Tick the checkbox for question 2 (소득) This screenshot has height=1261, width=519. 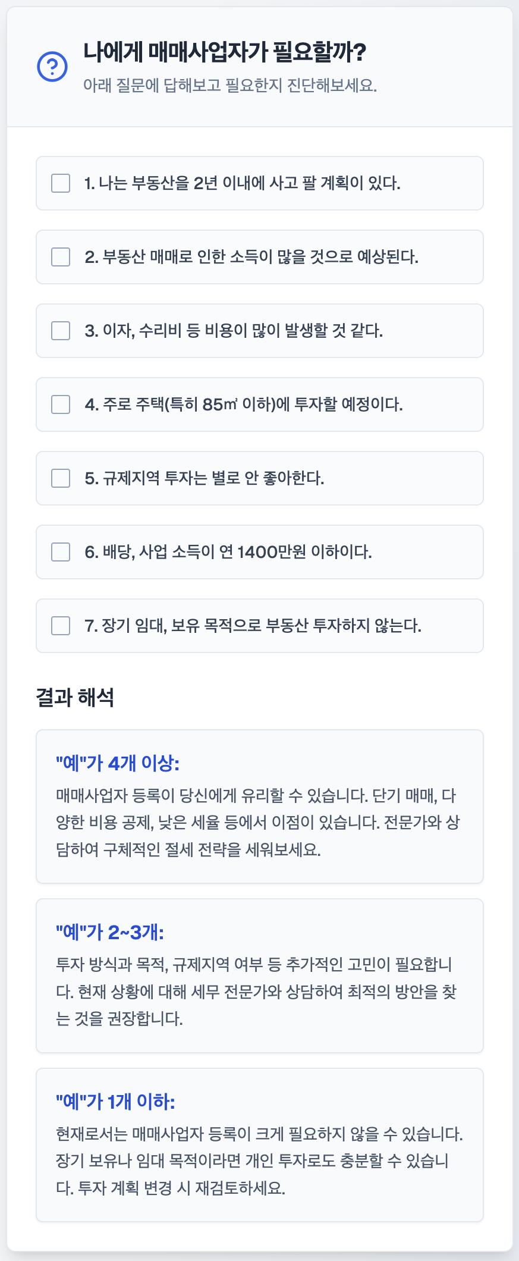[61, 257]
